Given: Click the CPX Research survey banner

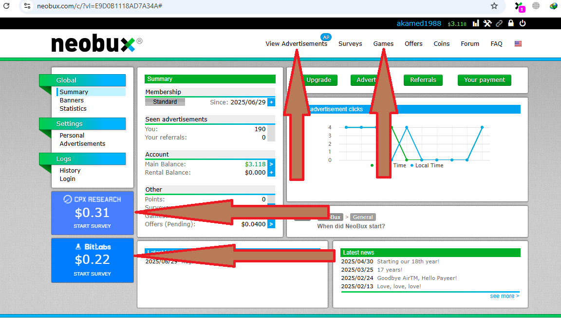Looking at the screenshot, I should pos(93,213).
